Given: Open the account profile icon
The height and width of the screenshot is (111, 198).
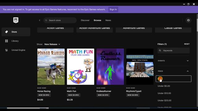Looking at the screenshot, I should (x=188, y=20).
